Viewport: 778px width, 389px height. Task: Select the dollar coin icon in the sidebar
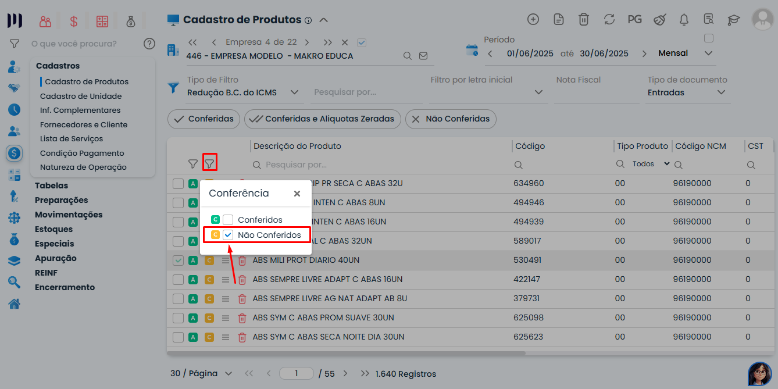13,154
